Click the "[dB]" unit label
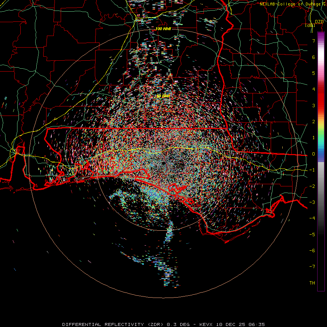 tap(310, 25)
